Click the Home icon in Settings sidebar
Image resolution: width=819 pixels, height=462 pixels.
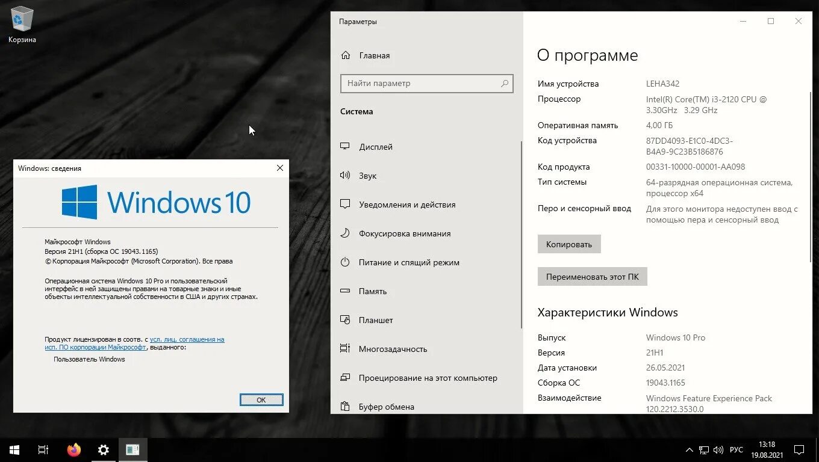[x=346, y=55]
